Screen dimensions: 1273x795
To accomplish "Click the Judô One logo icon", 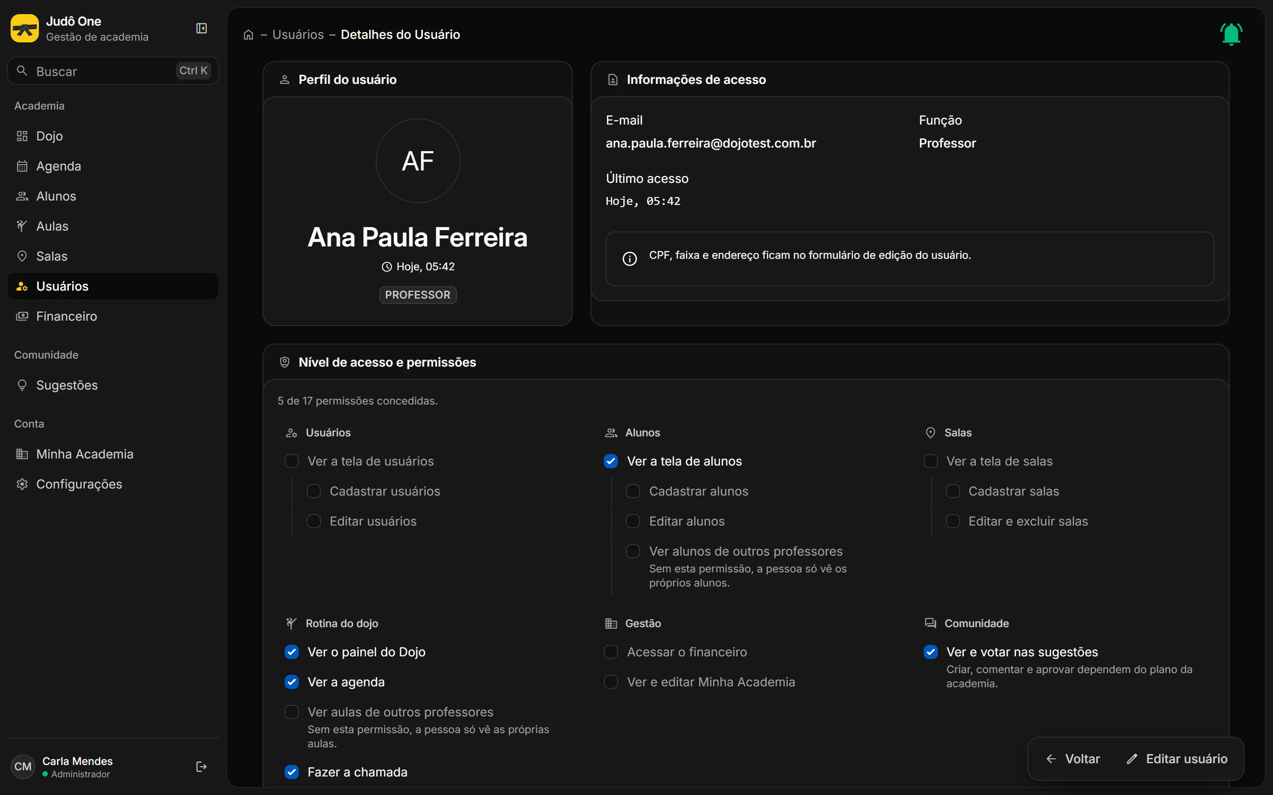I will 25,28.
